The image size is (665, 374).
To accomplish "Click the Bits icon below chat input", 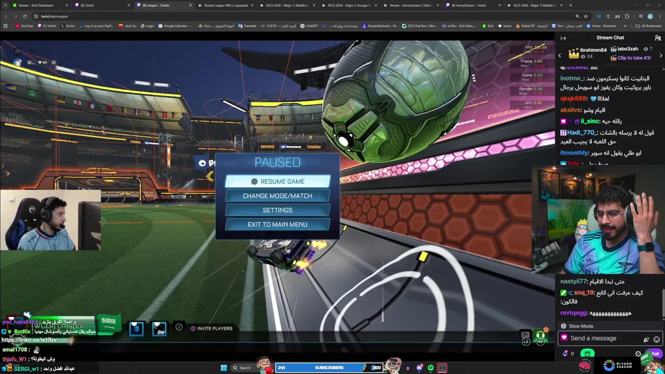I will pyautogui.click(x=565, y=354).
